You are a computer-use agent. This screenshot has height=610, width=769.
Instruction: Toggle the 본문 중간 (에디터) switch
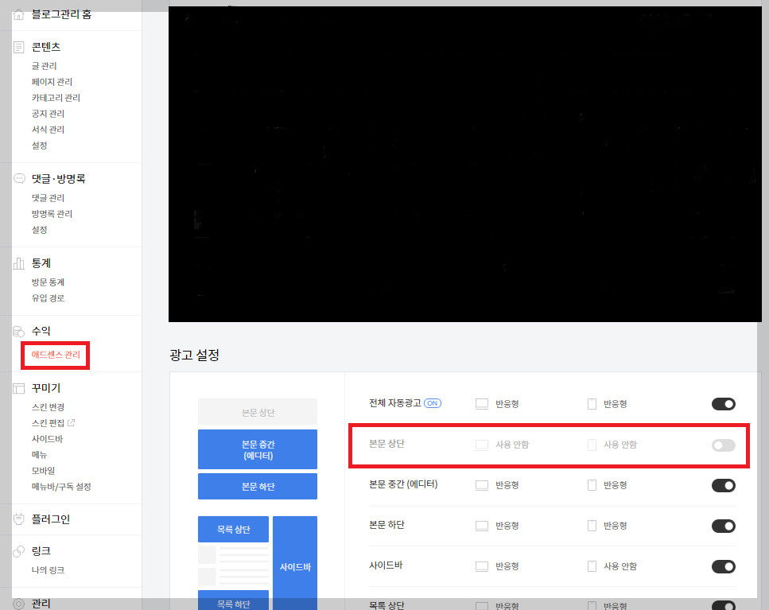pyautogui.click(x=724, y=485)
